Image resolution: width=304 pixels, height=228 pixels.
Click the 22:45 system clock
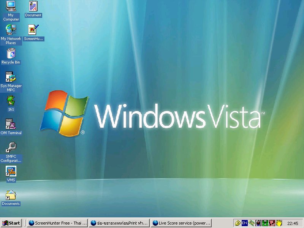[x=293, y=223]
